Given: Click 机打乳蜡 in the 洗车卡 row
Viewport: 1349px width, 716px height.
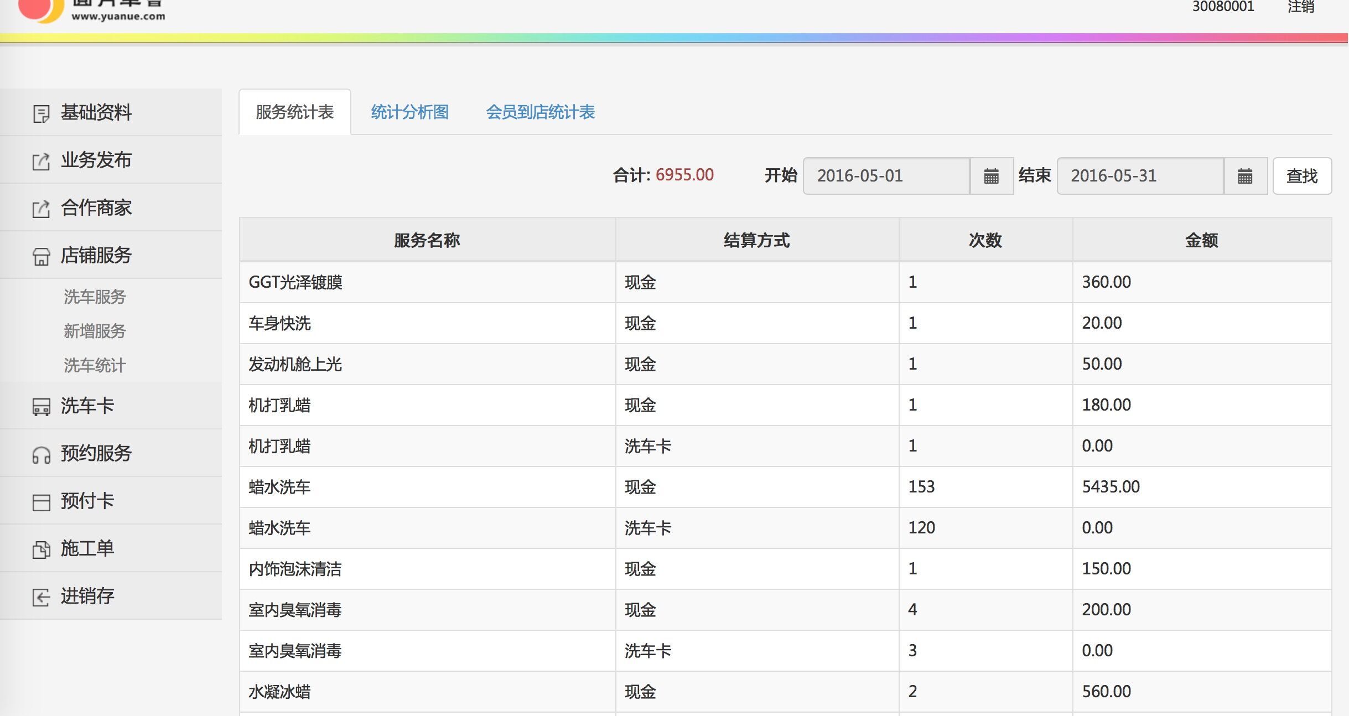Looking at the screenshot, I should click(279, 446).
